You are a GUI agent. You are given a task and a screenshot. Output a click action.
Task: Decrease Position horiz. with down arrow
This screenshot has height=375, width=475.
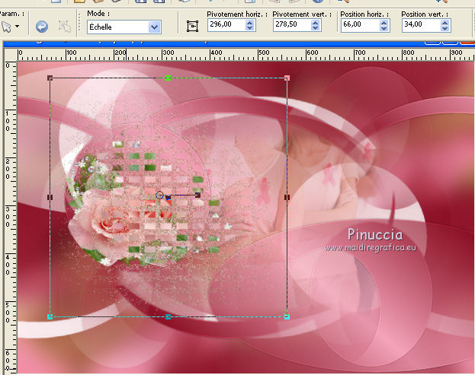pyautogui.click(x=384, y=28)
